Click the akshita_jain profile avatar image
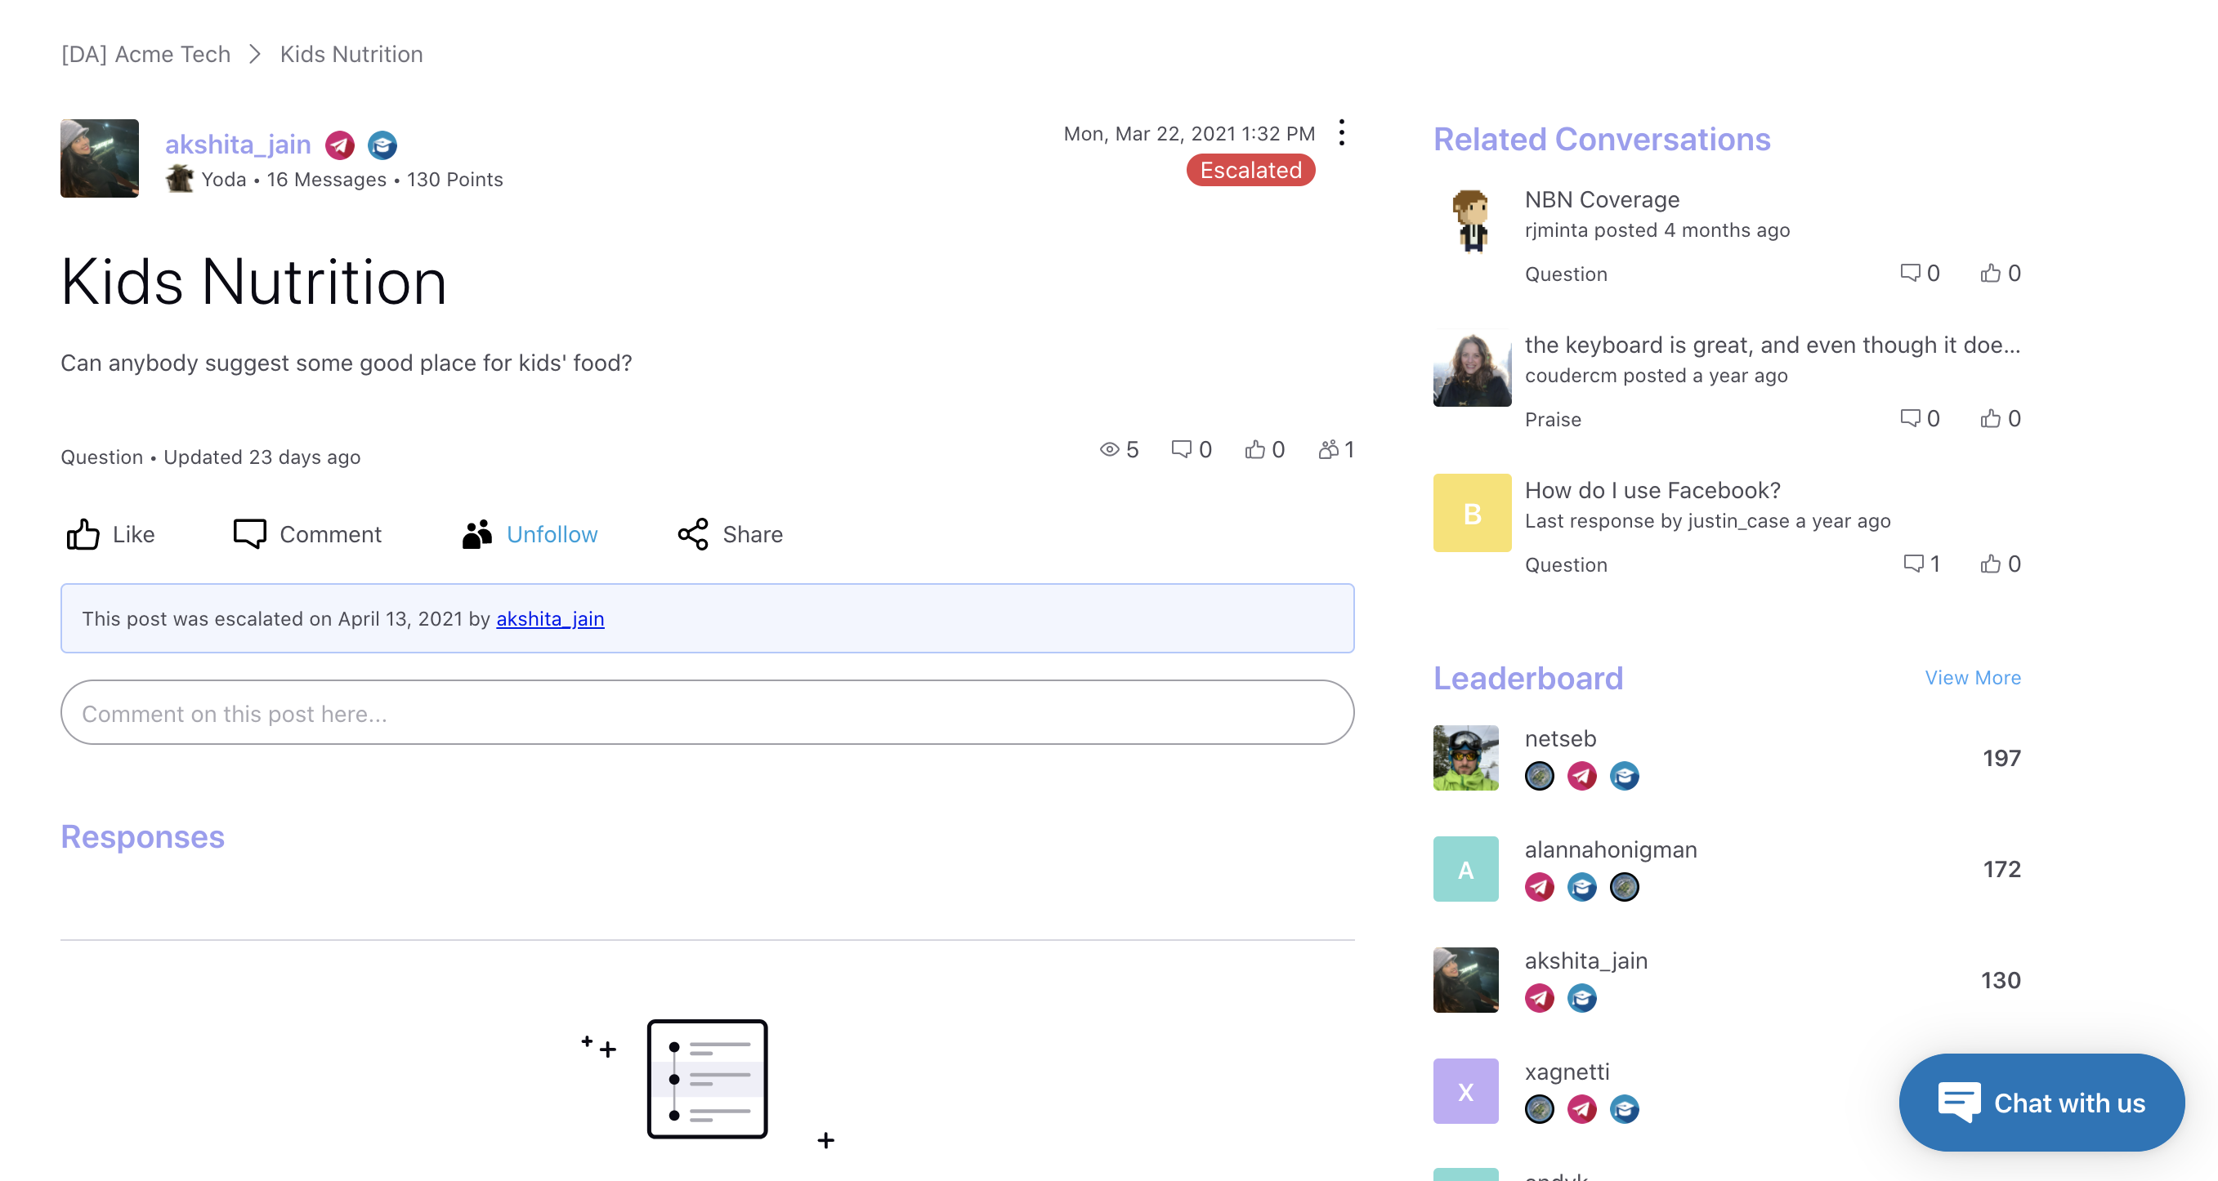This screenshot has height=1181, width=2218. point(100,158)
